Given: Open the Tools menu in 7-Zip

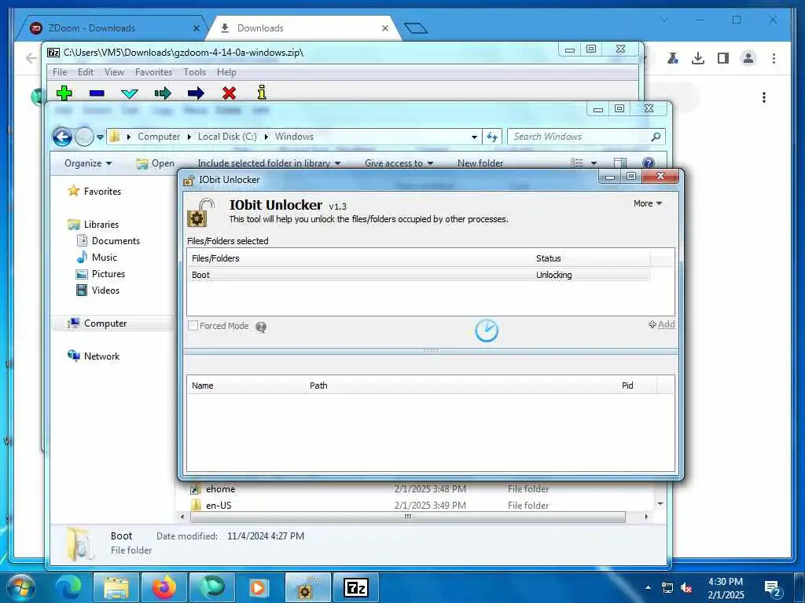Looking at the screenshot, I should click(195, 71).
